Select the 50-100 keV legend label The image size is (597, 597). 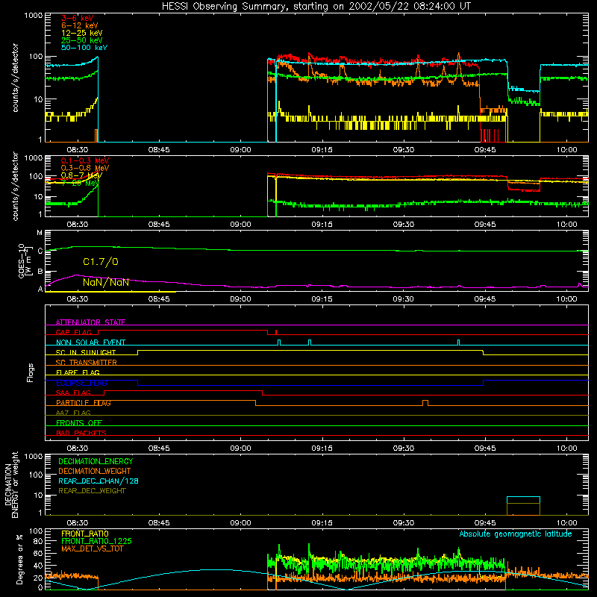tap(84, 48)
